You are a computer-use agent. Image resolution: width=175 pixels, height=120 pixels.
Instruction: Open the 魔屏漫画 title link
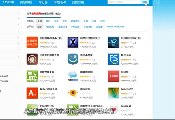[x=85, y=89]
